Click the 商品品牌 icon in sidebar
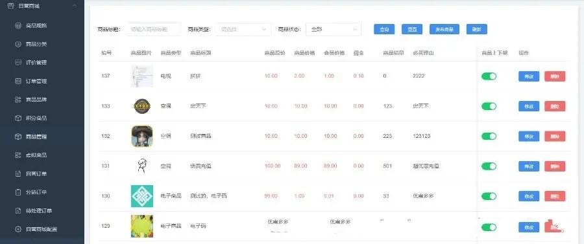Screen dimensions: 584x244 pos(18,100)
